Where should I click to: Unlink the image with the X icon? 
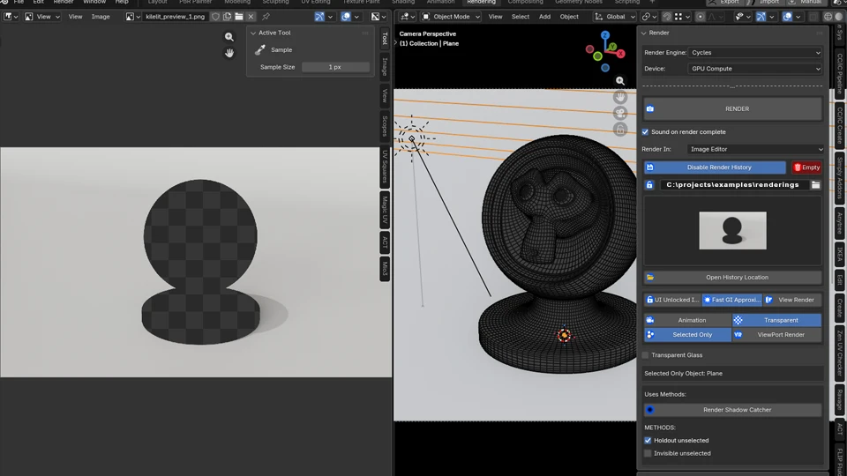(x=251, y=17)
